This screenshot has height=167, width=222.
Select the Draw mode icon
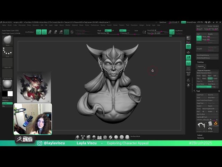[44, 32]
